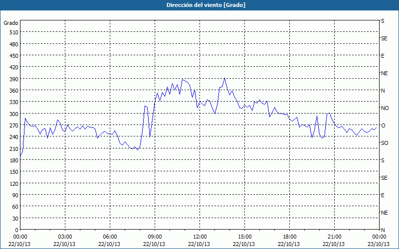Click the 150 value on the y-axis
Viewport: 399px width, 249px height.
pos(14,172)
